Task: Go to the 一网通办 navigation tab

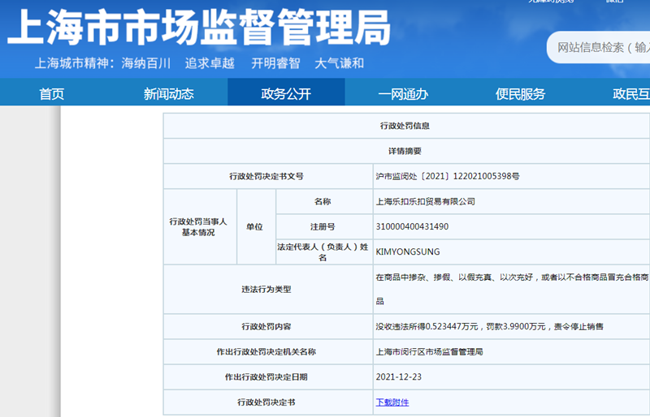Action: (403, 94)
